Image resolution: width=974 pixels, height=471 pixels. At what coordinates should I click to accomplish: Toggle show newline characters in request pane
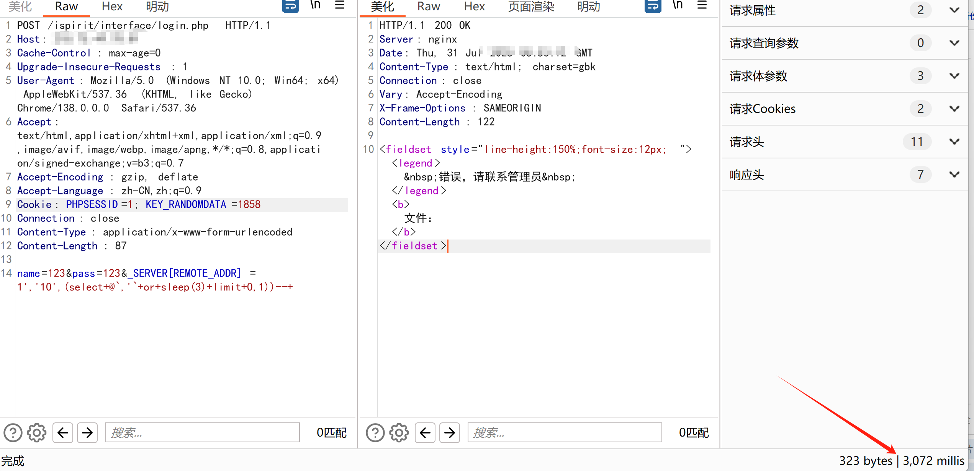pyautogui.click(x=315, y=5)
